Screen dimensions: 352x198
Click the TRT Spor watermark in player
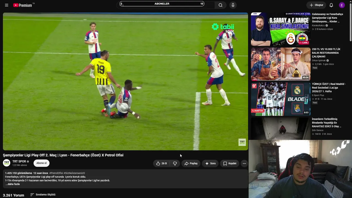point(242,142)
